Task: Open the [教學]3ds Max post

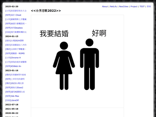Action: tap(12, 96)
